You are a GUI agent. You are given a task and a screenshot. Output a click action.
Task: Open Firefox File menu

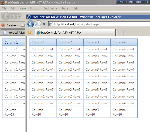(x=4, y=8)
